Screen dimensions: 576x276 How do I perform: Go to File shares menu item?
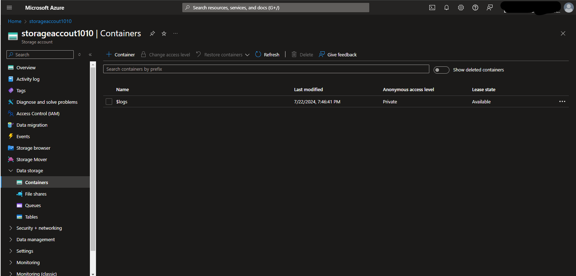point(36,194)
